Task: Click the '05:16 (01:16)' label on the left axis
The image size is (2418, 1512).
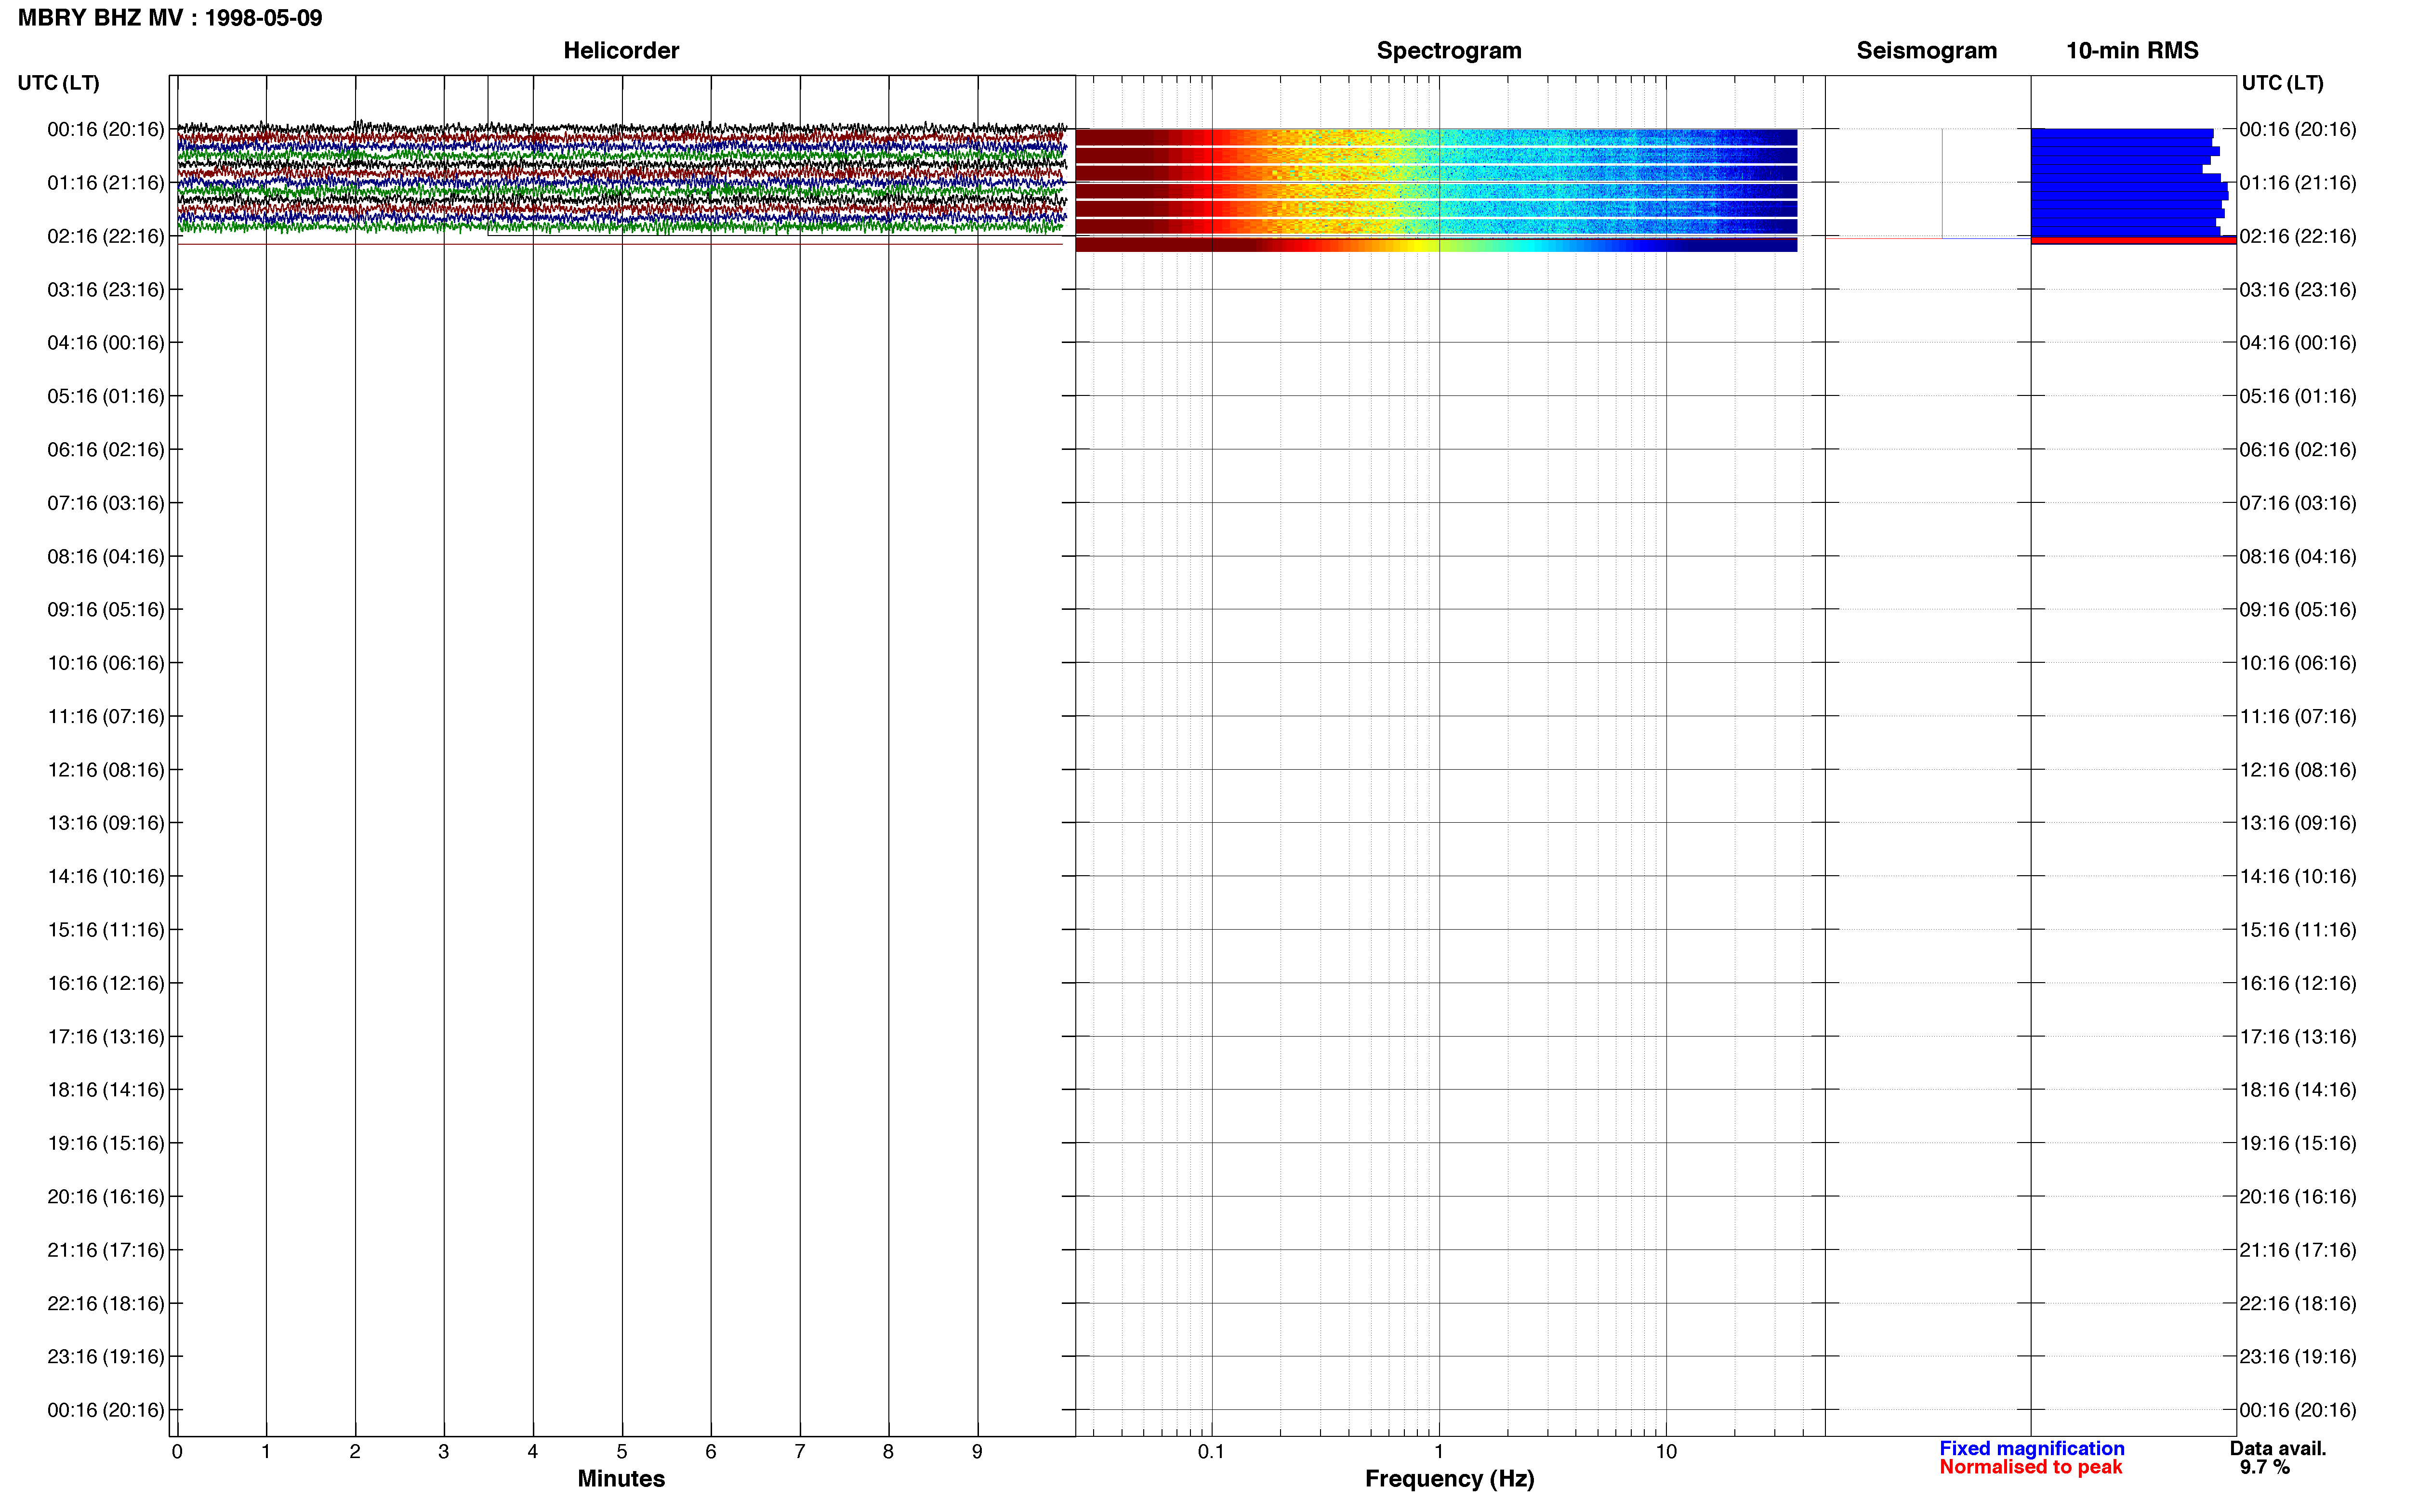Action: click(x=106, y=396)
